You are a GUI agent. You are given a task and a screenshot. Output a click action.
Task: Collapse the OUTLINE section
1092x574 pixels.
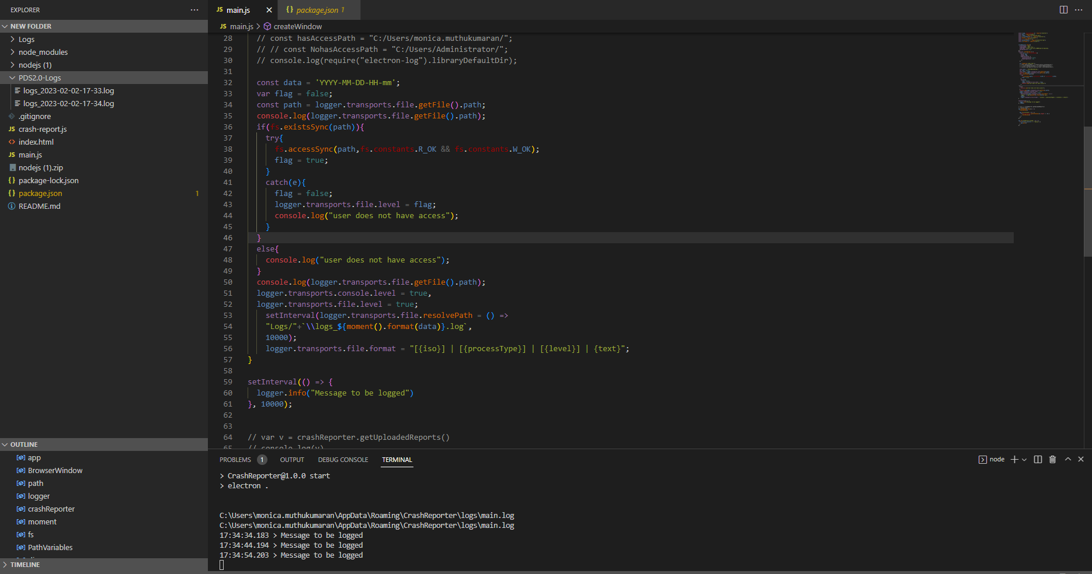coord(25,444)
